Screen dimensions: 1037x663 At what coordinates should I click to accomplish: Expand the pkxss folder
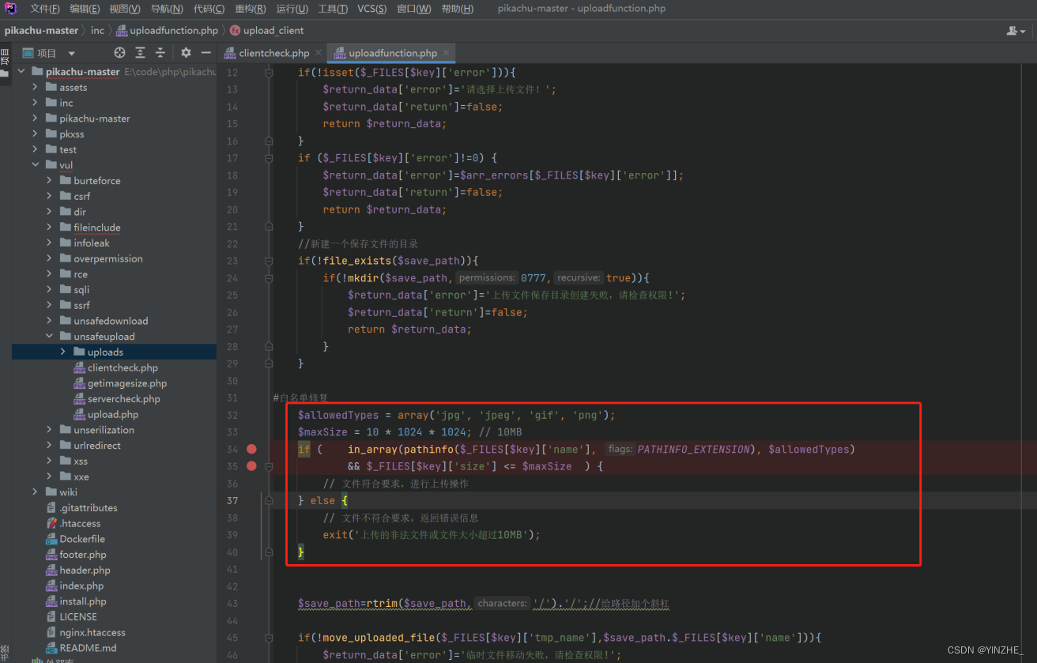(35, 134)
